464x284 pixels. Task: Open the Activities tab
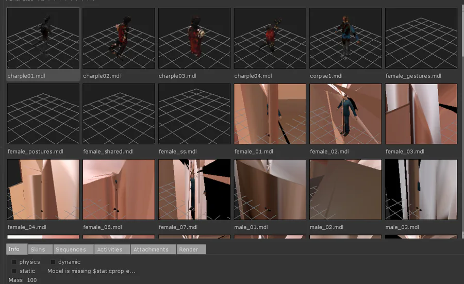112,249
